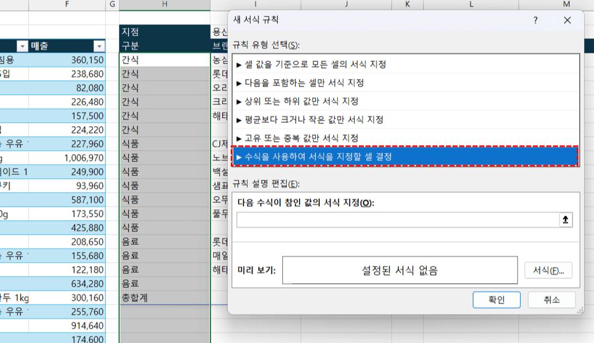
Task: Pick '고유 또는 중복 값만 서식 지정'
Action: [x=300, y=138]
